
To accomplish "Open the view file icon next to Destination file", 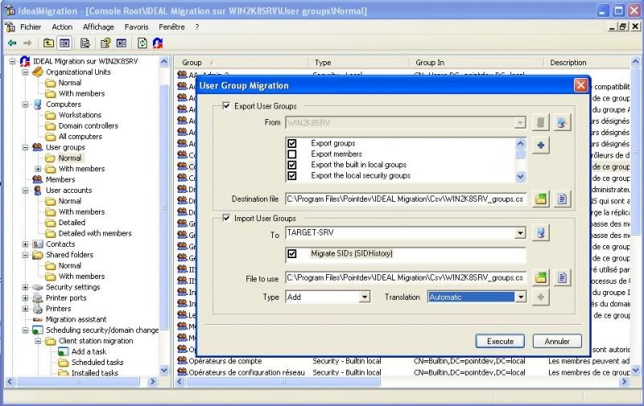I will 563,199.
